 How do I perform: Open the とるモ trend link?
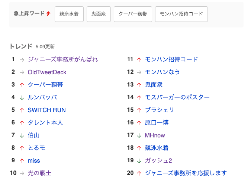36,148
